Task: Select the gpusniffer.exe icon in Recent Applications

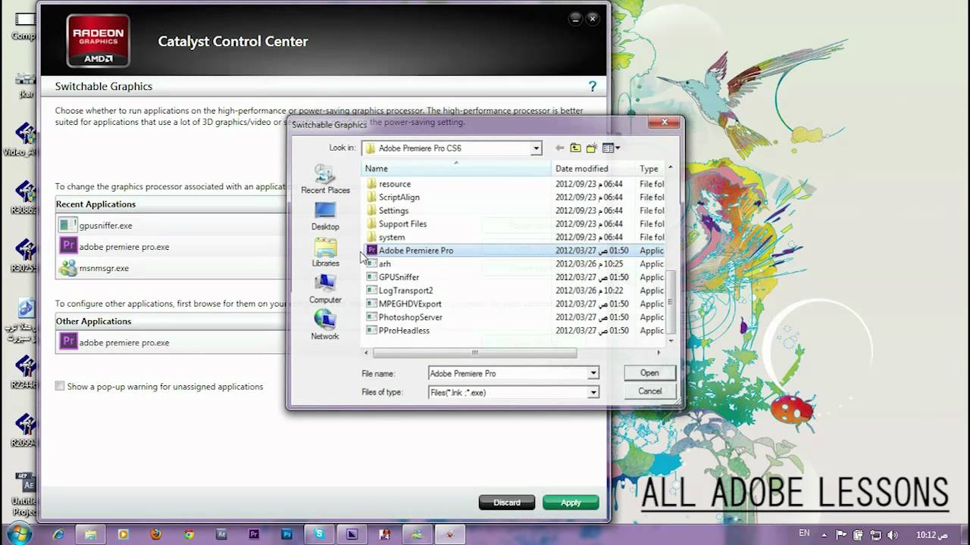Action: pos(68,225)
